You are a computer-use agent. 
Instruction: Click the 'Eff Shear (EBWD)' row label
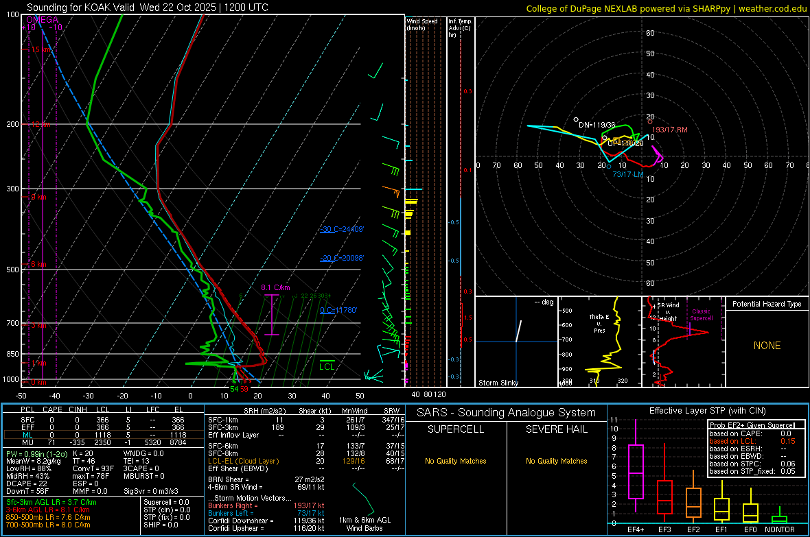[x=238, y=468]
